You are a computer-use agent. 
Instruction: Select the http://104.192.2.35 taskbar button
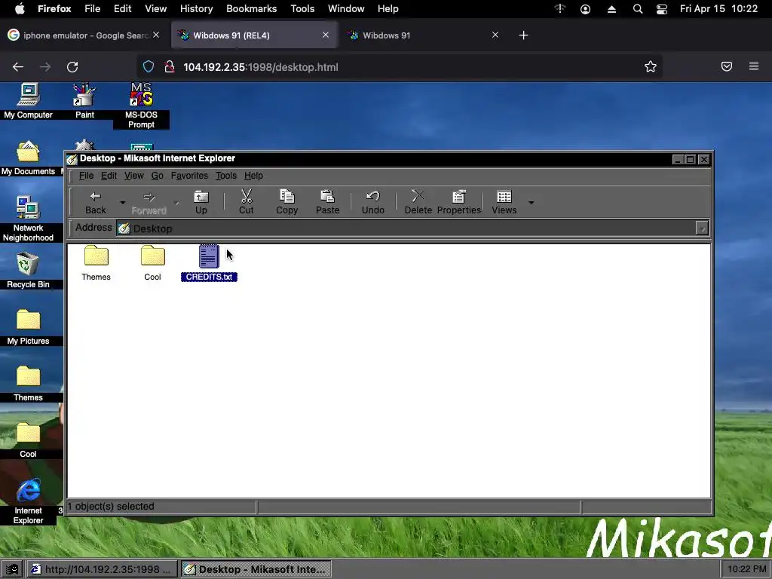[102, 569]
